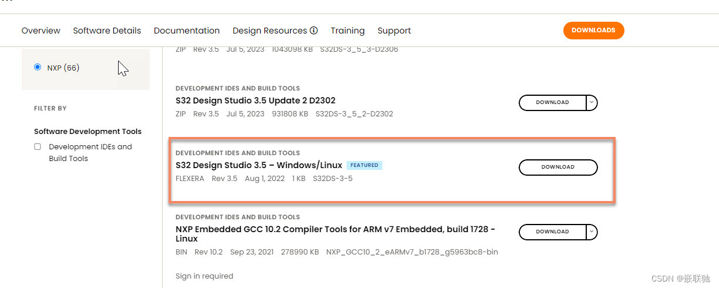
Task: Click '278990 KB' size text
Action: coord(300,252)
